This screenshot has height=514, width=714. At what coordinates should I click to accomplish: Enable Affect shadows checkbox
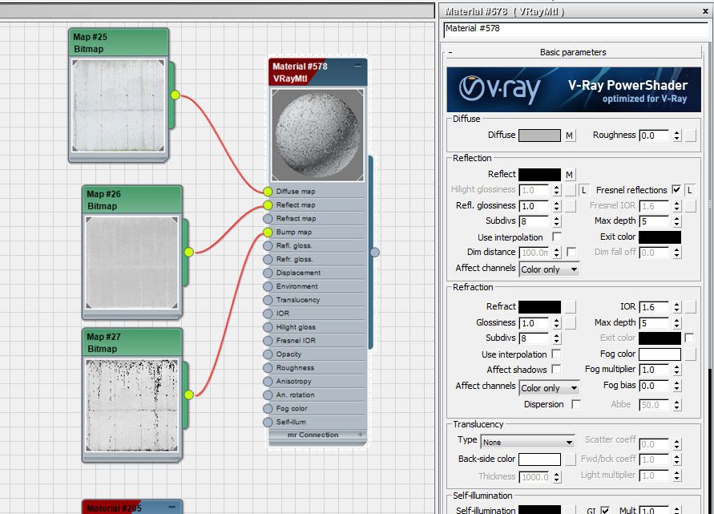[555, 369]
